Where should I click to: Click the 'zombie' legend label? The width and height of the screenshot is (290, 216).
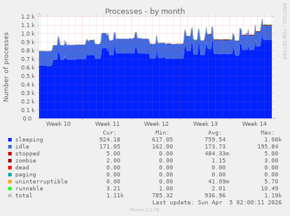tap(26, 161)
